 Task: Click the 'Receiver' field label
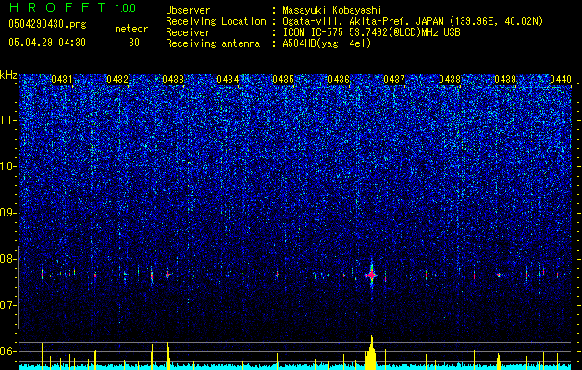click(x=188, y=32)
